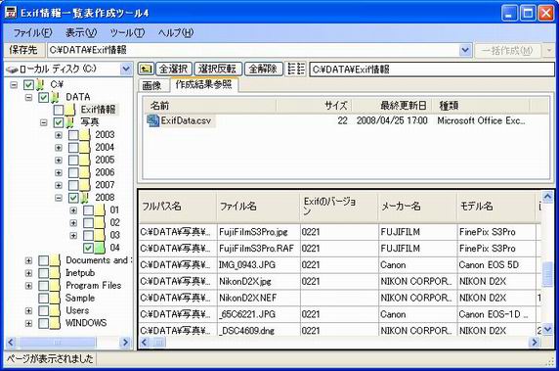Click the green 04 folder icon
The image size is (559, 371).
[x=100, y=248]
